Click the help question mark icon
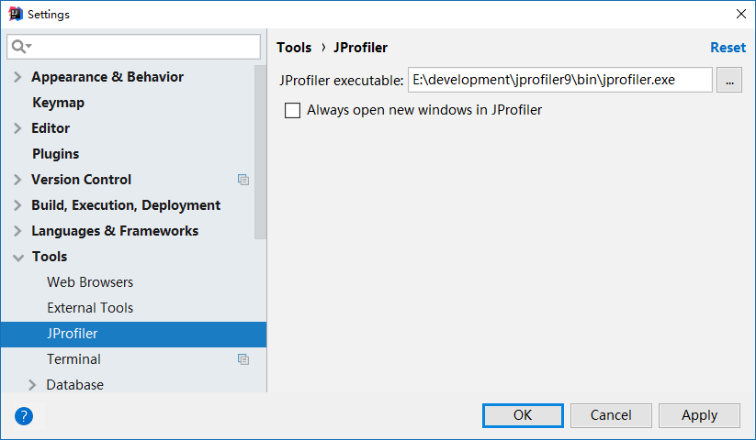The image size is (756, 440). click(24, 415)
